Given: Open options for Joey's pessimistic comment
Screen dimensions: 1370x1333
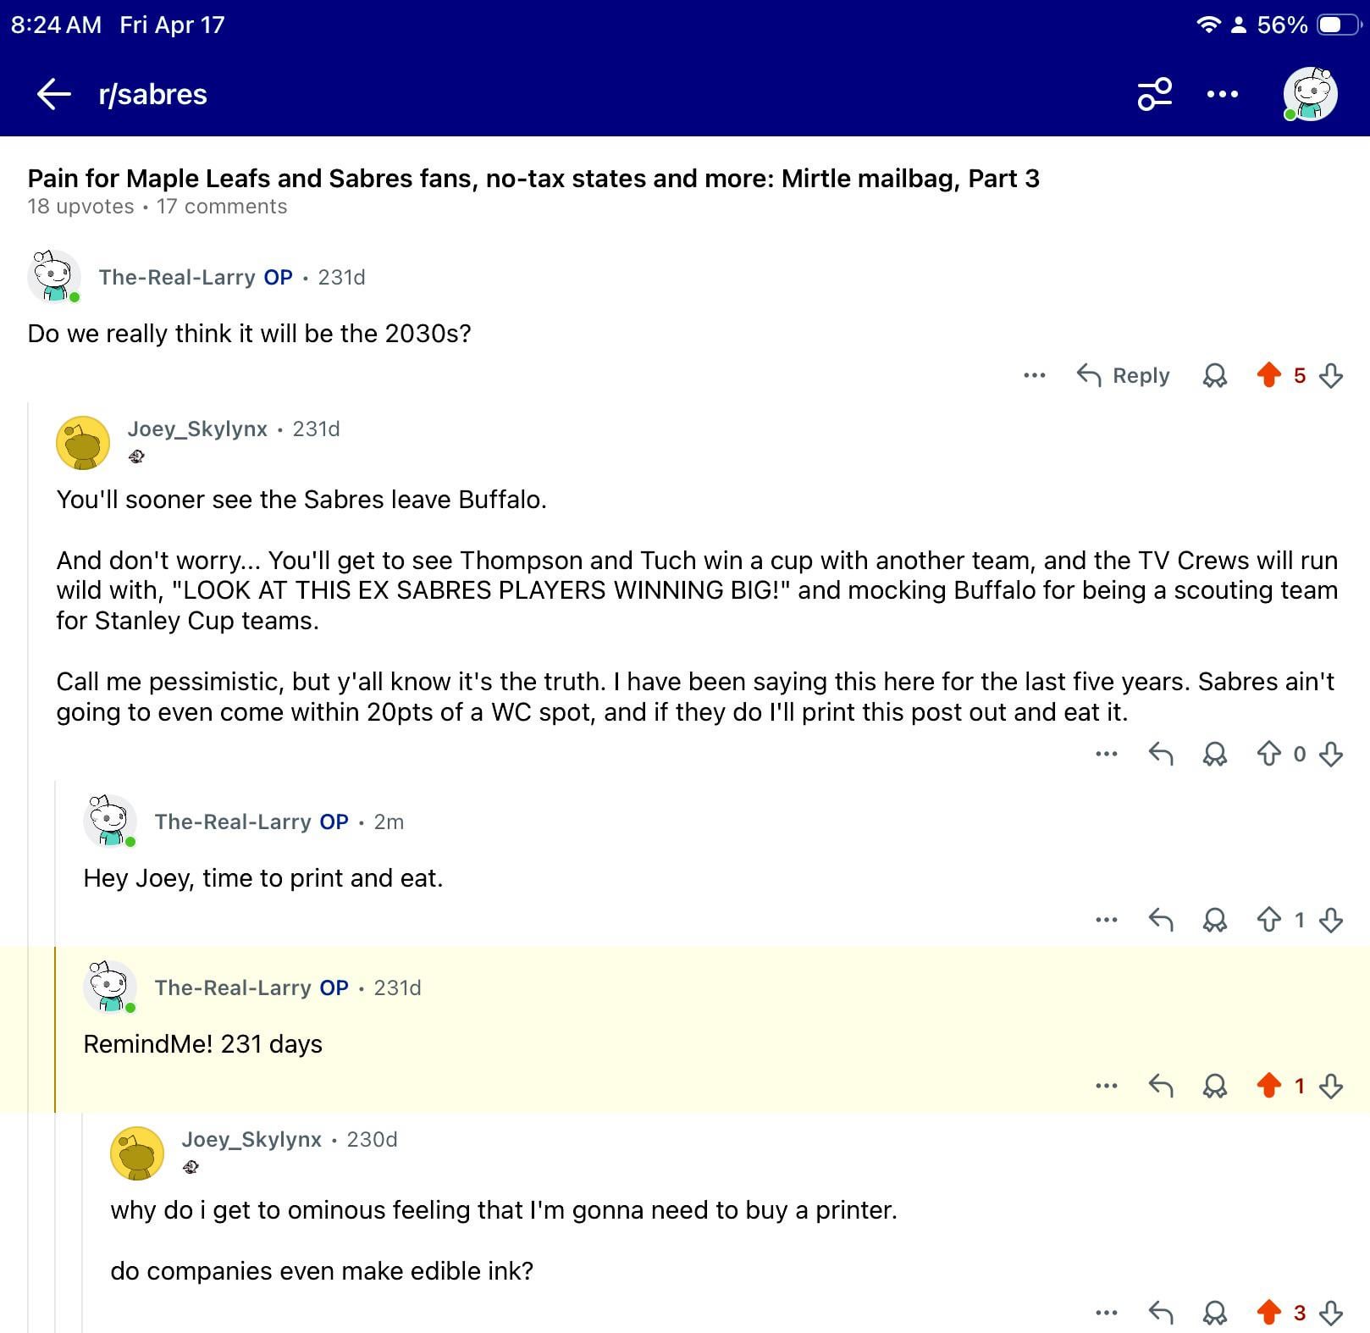Looking at the screenshot, I should pos(1106,754).
